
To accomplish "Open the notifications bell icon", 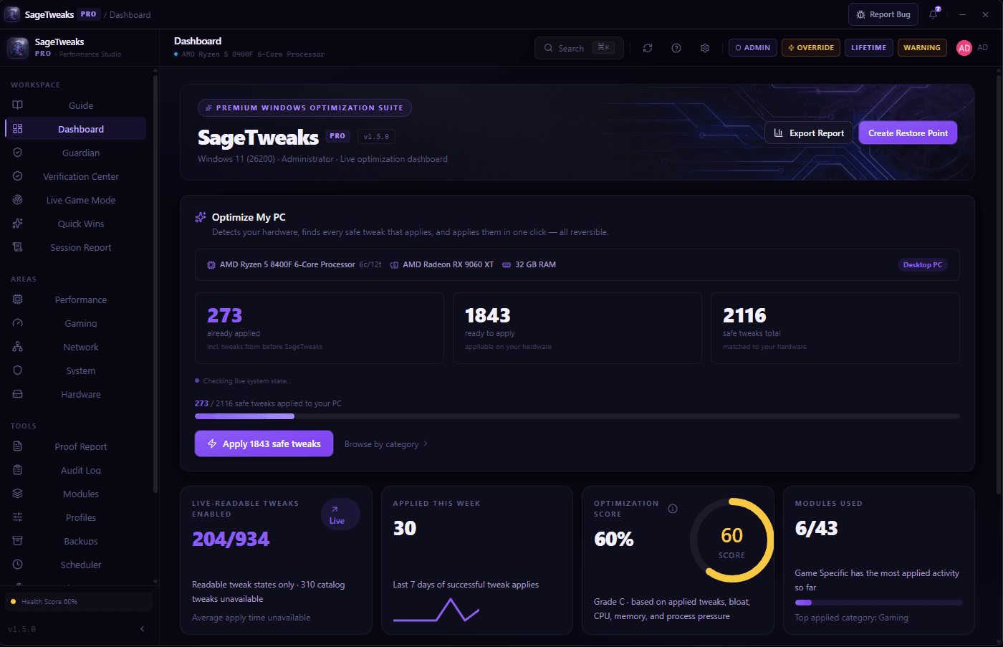I will (934, 14).
